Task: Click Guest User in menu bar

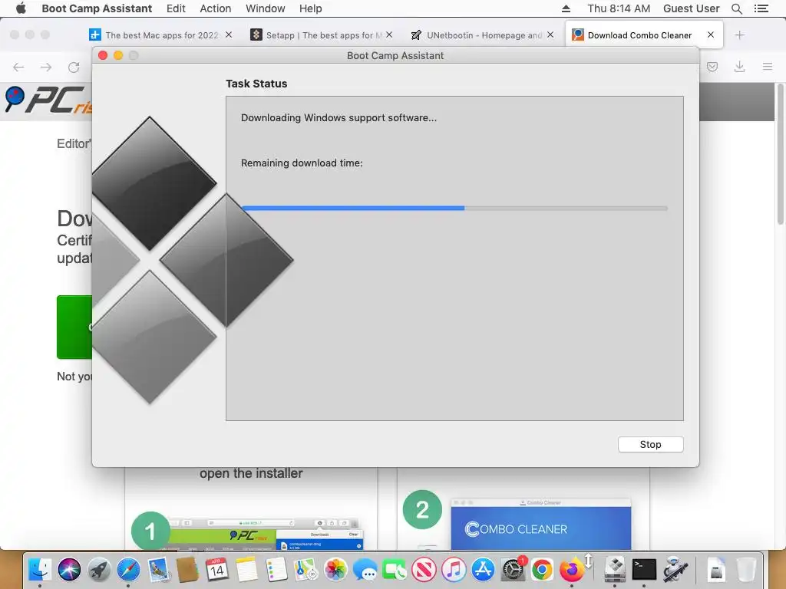Action: click(x=692, y=8)
